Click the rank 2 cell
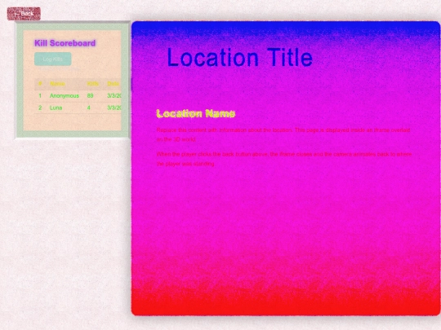 pos(40,108)
